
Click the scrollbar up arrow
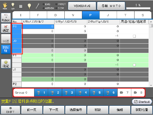coord(151,22)
